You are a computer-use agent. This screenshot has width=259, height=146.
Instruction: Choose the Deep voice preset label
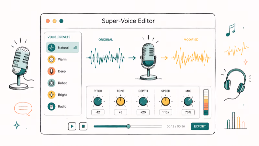(62, 71)
